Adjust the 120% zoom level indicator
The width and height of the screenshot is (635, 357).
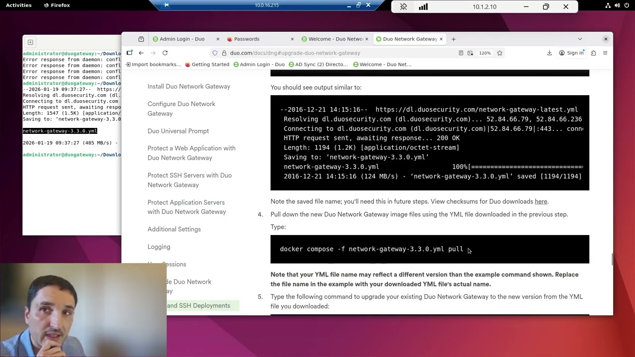click(x=484, y=53)
